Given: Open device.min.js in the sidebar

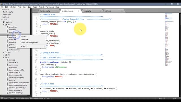Looking at the screenshot, I should 13,65.
